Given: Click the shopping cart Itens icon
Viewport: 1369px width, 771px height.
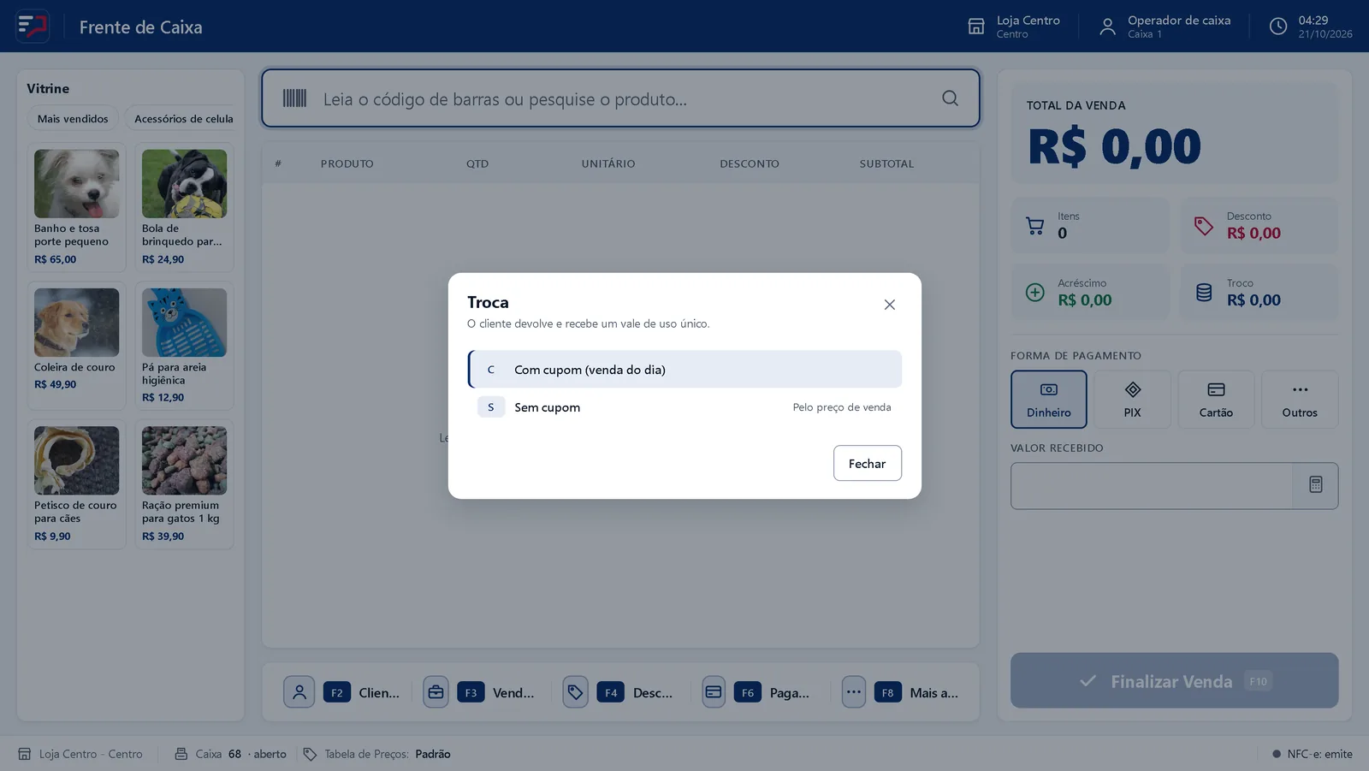Looking at the screenshot, I should (x=1035, y=226).
